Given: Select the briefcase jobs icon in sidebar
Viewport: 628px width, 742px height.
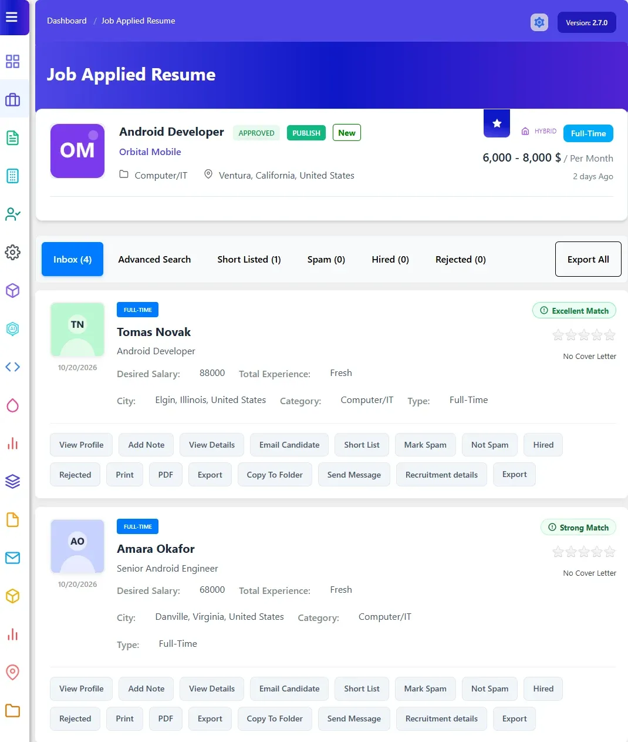Looking at the screenshot, I should 12,99.
